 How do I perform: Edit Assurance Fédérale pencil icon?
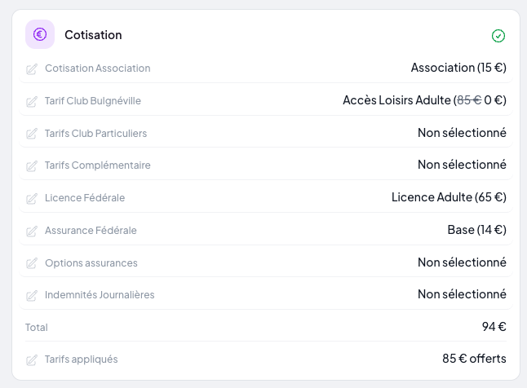(x=32, y=231)
